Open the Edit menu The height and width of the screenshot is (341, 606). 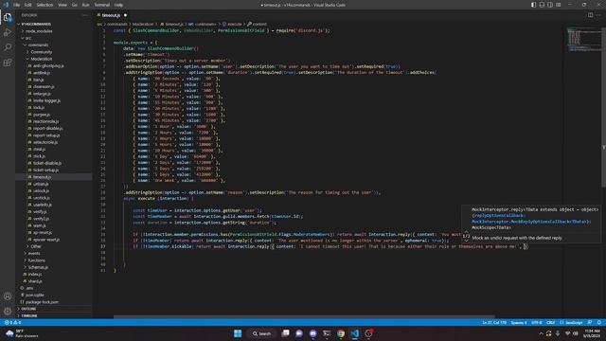(x=27, y=5)
